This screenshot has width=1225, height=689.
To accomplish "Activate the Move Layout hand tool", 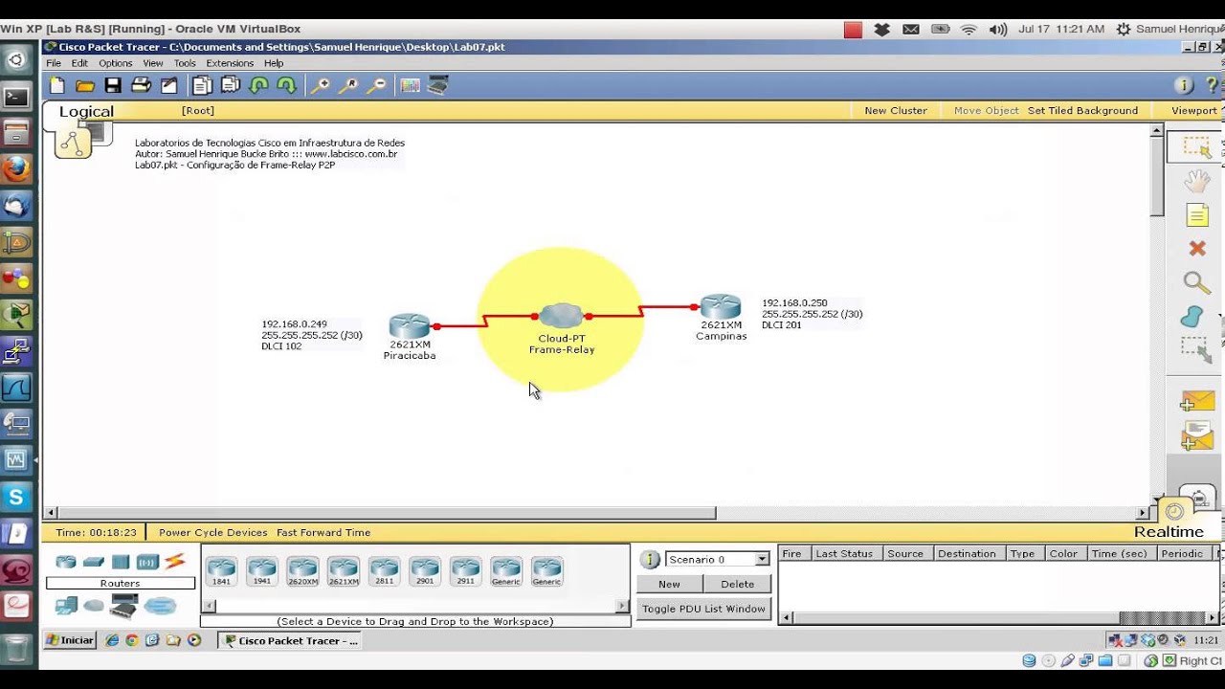I will point(1196,180).
